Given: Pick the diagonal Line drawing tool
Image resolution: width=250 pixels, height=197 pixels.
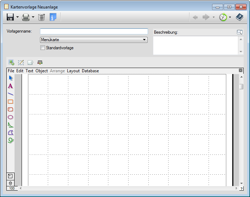Looking at the screenshot, I should coord(11,94).
